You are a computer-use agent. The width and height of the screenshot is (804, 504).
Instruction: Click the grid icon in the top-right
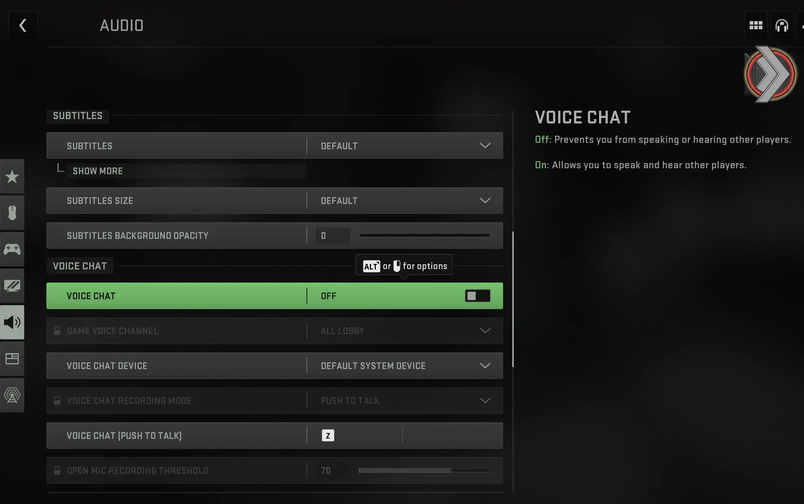[x=756, y=25]
